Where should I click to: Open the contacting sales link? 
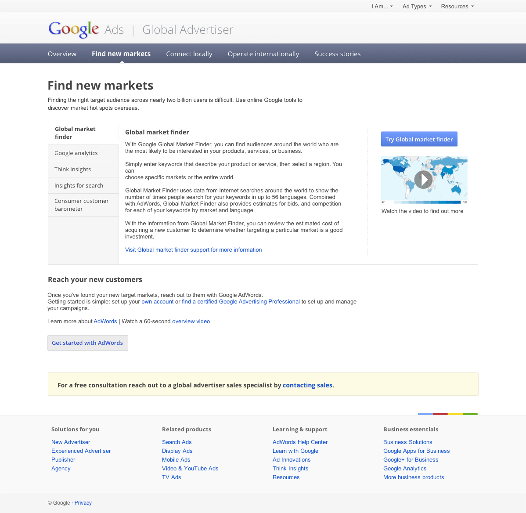[307, 385]
